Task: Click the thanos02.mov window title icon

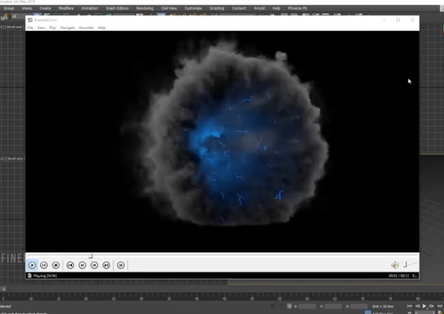Action: tap(30, 20)
